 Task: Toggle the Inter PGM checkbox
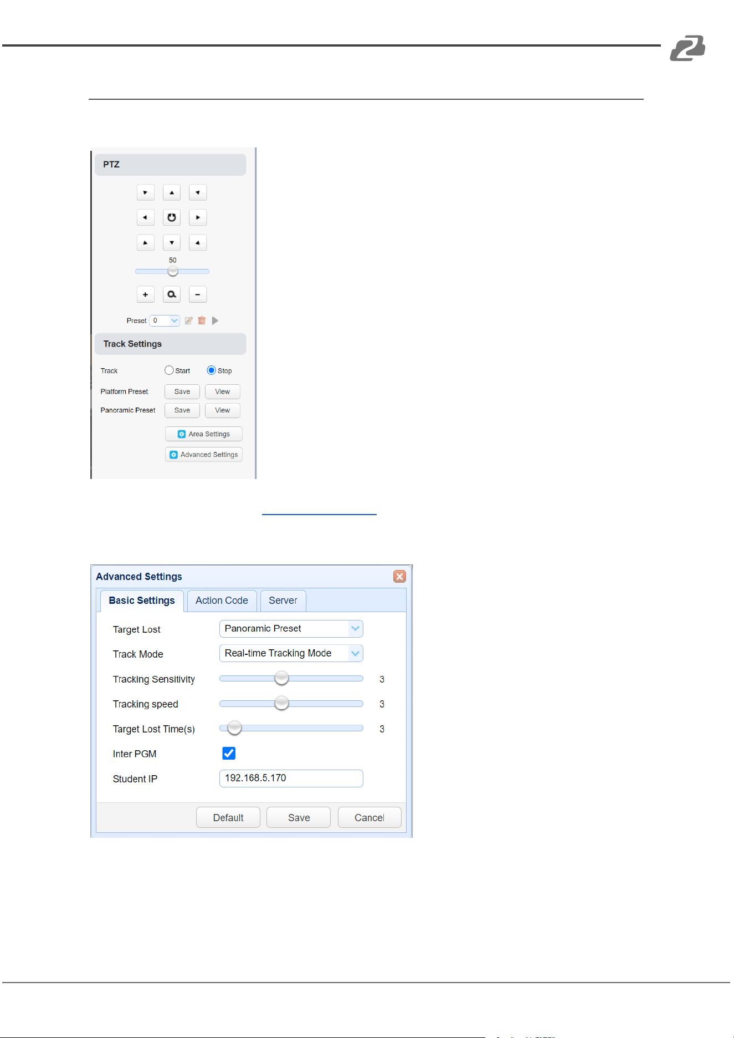[229, 753]
